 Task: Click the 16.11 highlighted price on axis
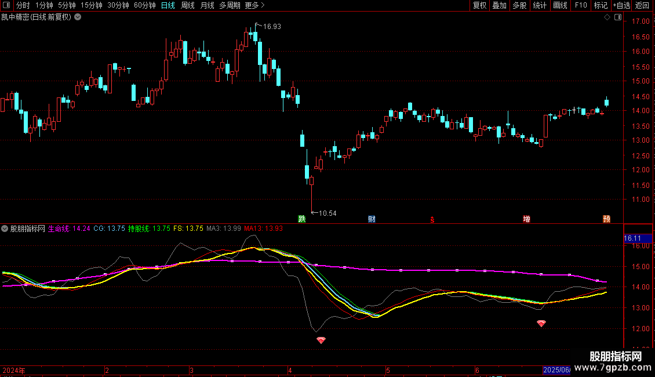click(x=638, y=238)
